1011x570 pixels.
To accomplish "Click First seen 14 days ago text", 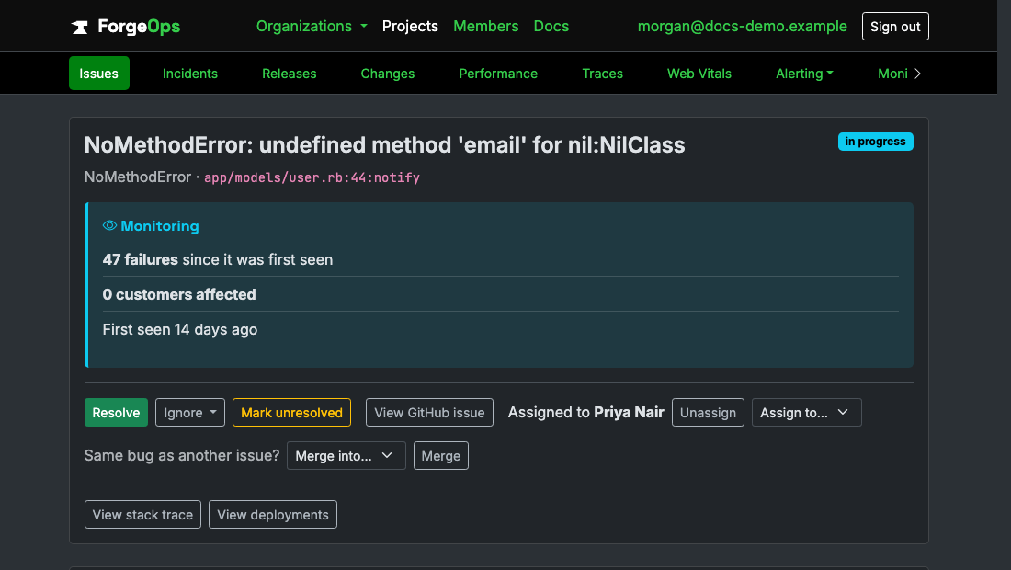I will pos(180,329).
